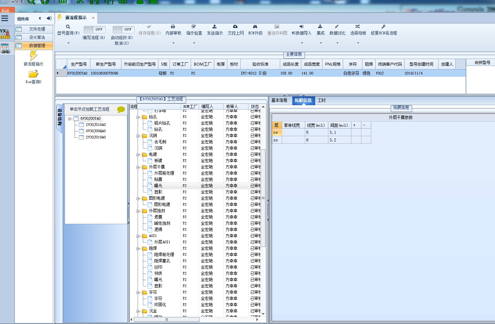495x324 pixels.
Task: Click the 设计算法 list icon
Action: click(x=19, y=38)
